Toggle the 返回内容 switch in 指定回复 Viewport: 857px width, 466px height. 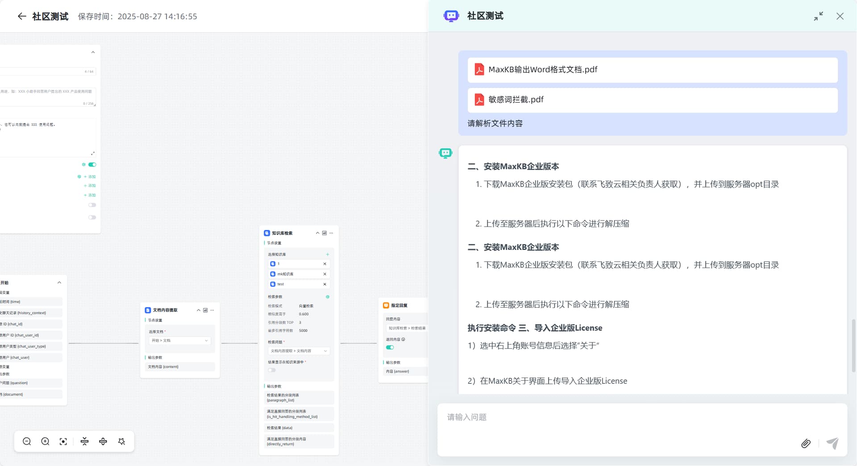[390, 347]
